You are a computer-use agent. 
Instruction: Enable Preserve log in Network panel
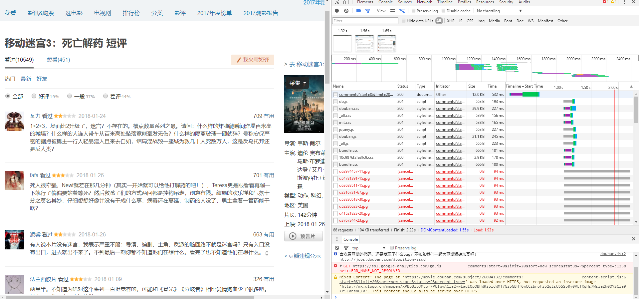[x=413, y=11]
